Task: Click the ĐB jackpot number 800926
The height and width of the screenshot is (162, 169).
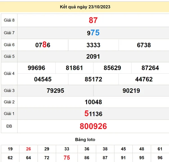Action: (x=93, y=126)
